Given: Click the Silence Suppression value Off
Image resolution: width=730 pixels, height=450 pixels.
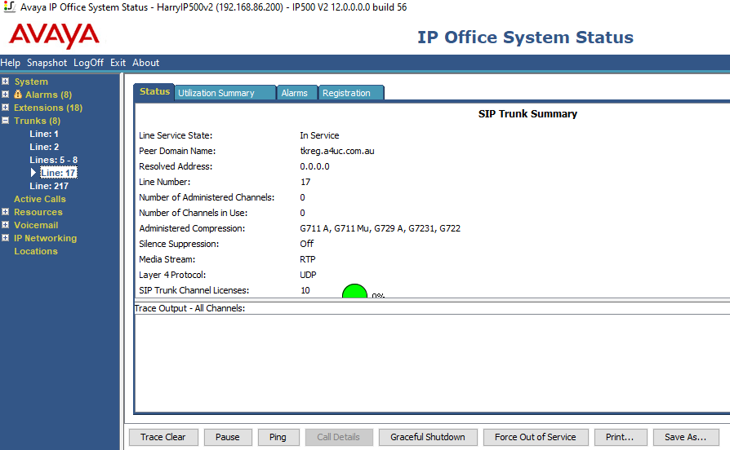Looking at the screenshot, I should 307,244.
